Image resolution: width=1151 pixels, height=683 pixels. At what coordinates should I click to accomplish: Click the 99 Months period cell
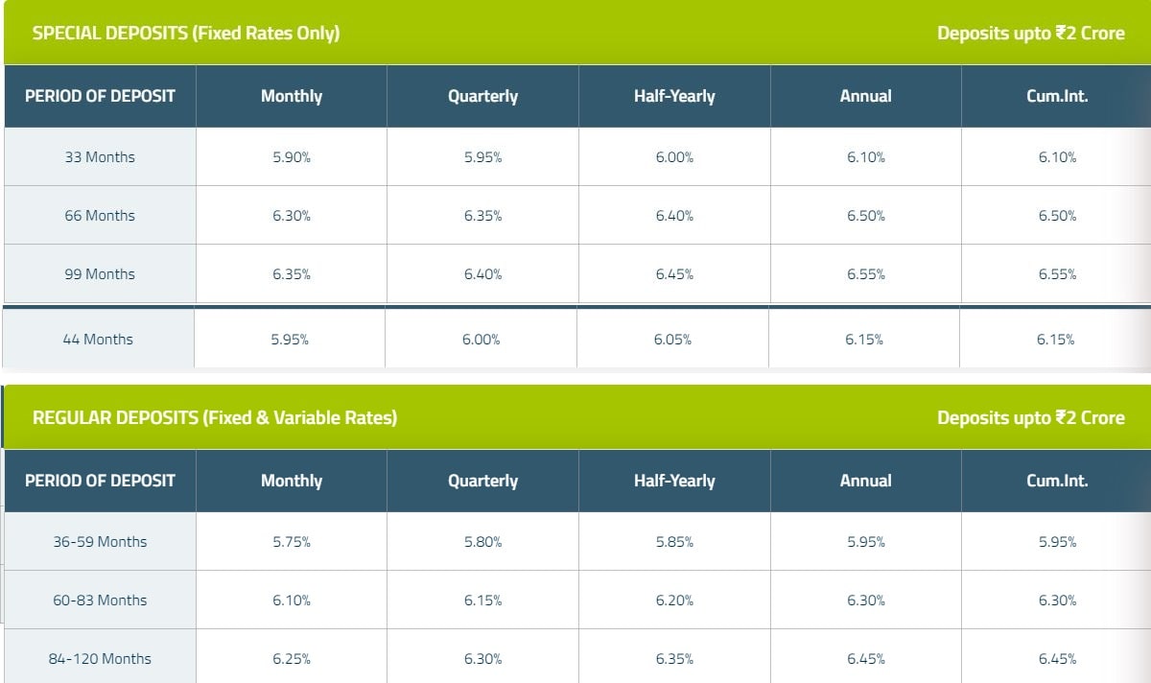(x=100, y=274)
